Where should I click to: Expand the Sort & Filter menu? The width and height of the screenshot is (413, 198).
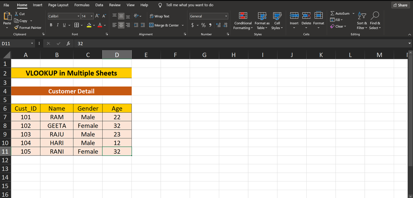click(x=362, y=21)
